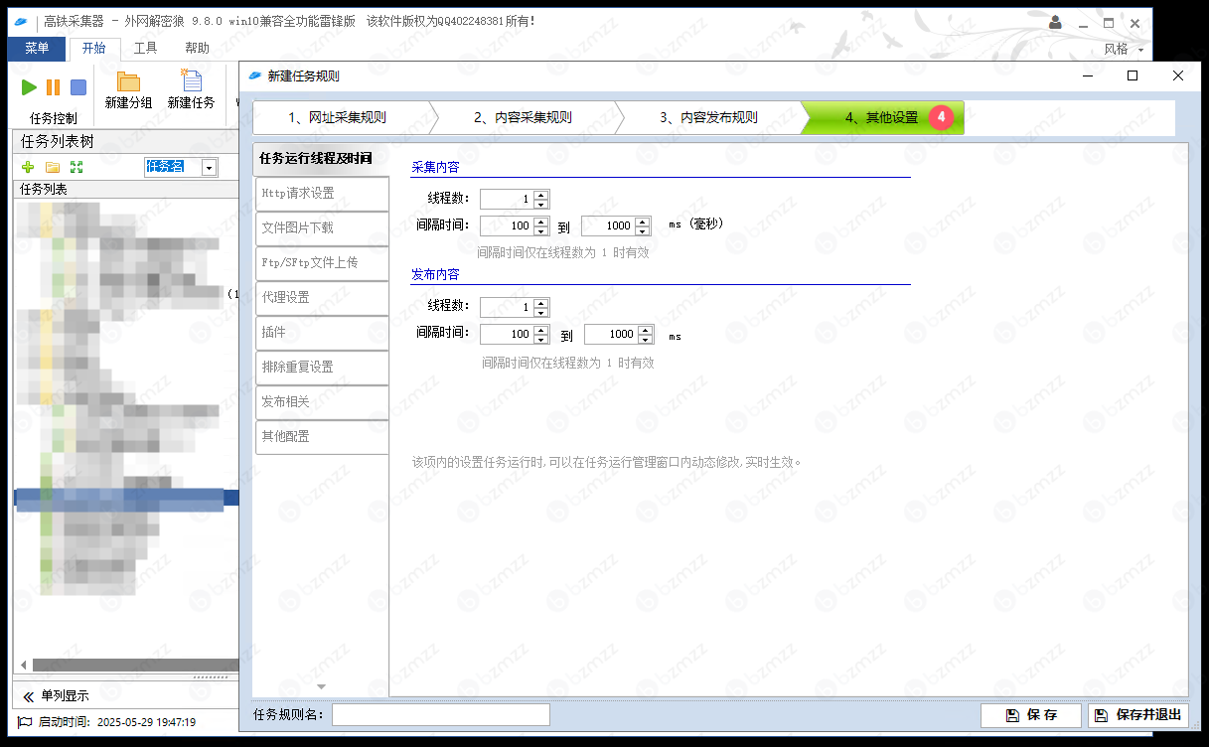Click the small folder icon in task tree toolbar

click(52, 168)
